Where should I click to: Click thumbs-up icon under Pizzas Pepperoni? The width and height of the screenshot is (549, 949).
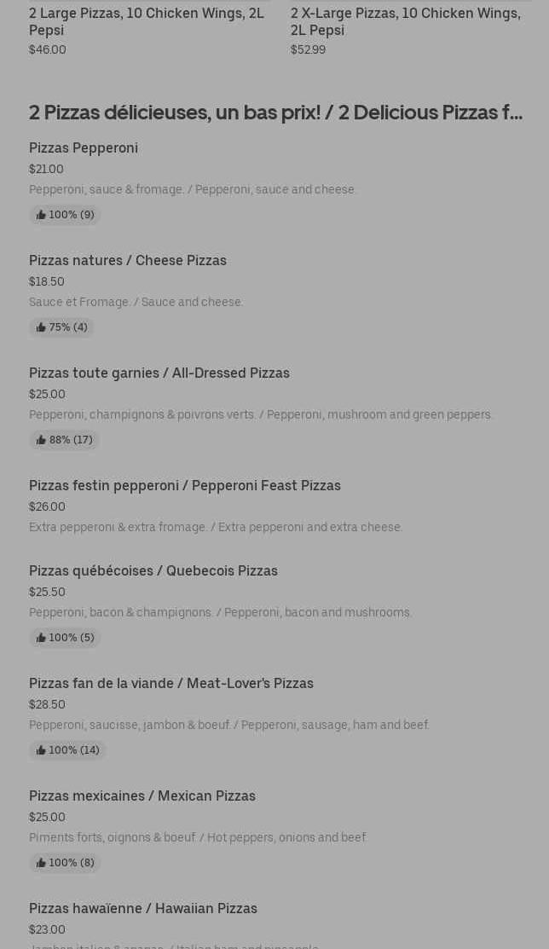tap(41, 215)
